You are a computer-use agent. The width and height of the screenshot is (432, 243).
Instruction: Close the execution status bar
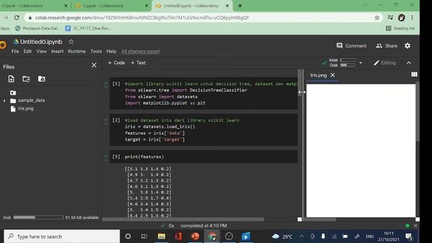click(416, 225)
